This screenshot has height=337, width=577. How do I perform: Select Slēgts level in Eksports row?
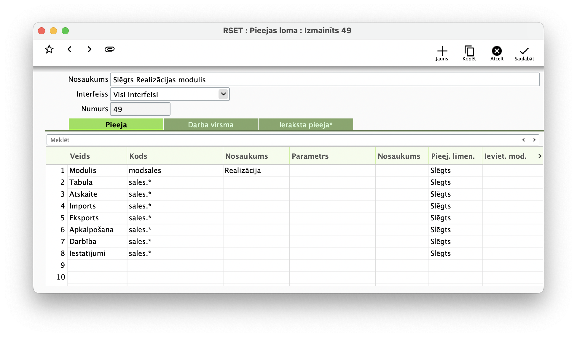[x=455, y=218]
